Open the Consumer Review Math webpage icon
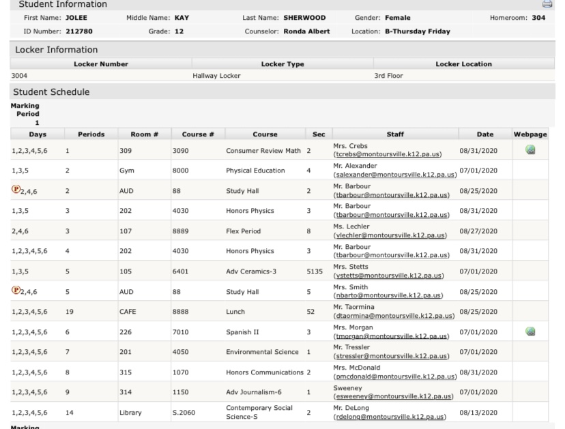The width and height of the screenshot is (565, 429). [530, 149]
